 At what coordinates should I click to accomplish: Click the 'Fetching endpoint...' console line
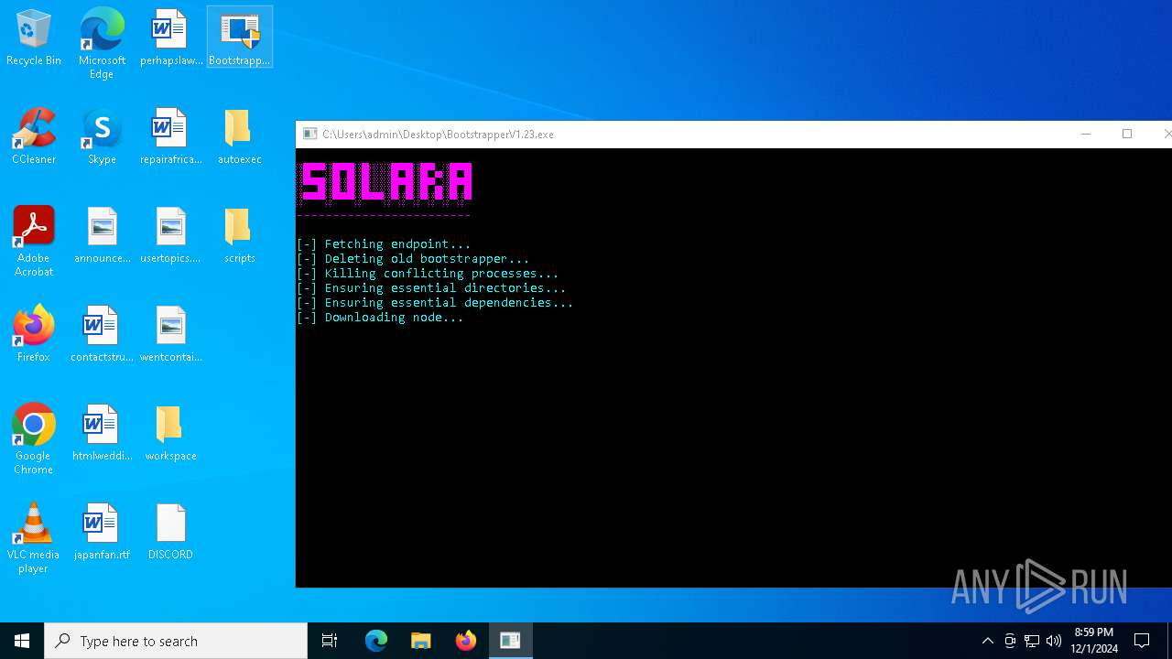[384, 244]
